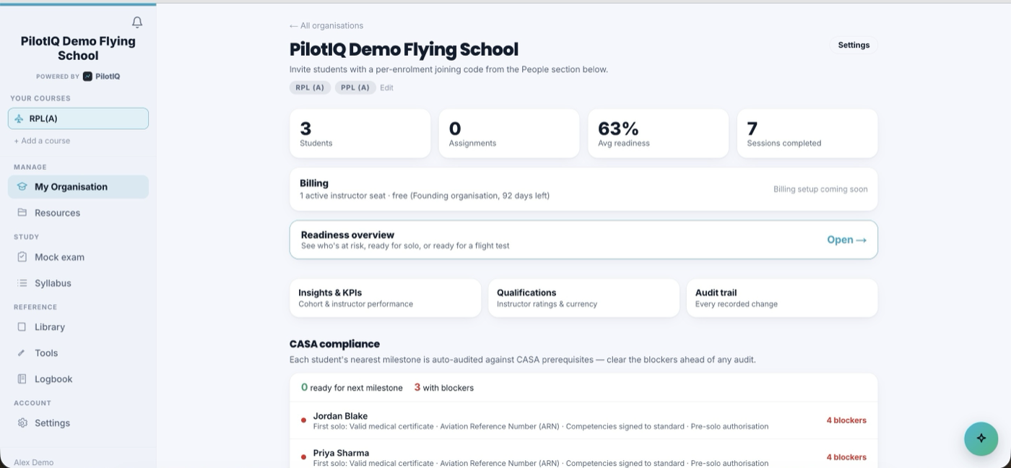Open the Qualifications card
Image resolution: width=1011 pixels, height=468 pixels.
583,298
